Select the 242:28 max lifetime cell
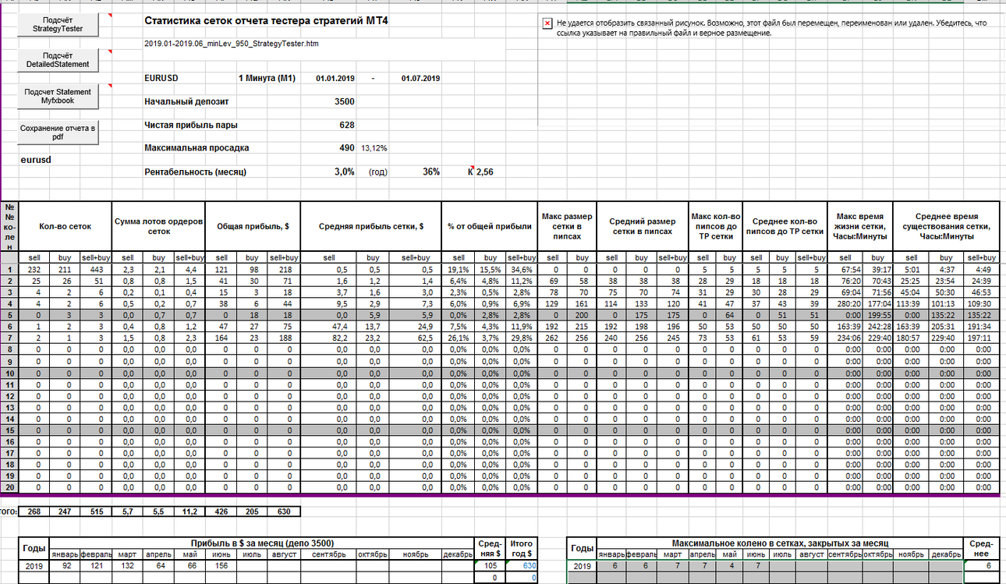The width and height of the screenshot is (1006, 584). tap(877, 327)
